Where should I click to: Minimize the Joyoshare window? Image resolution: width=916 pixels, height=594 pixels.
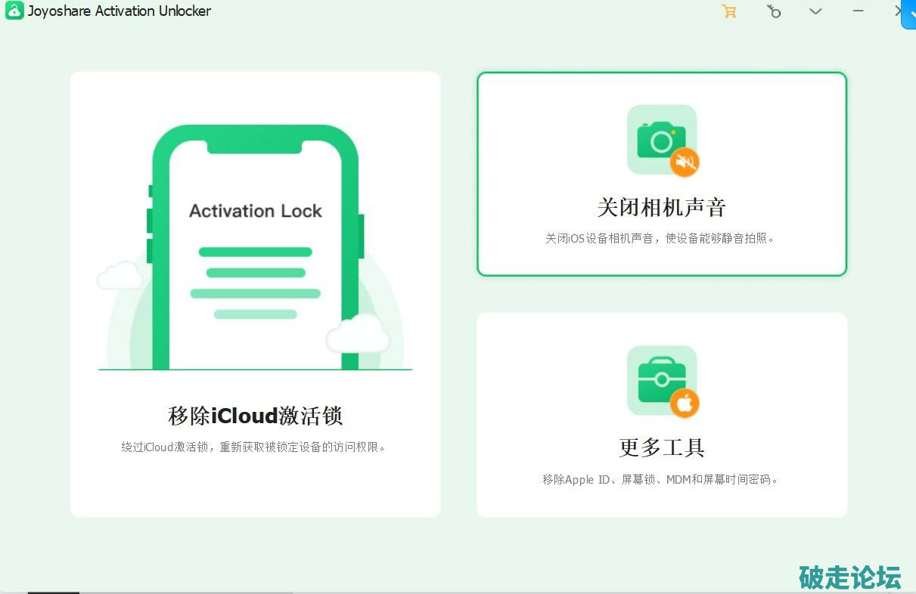coord(858,11)
